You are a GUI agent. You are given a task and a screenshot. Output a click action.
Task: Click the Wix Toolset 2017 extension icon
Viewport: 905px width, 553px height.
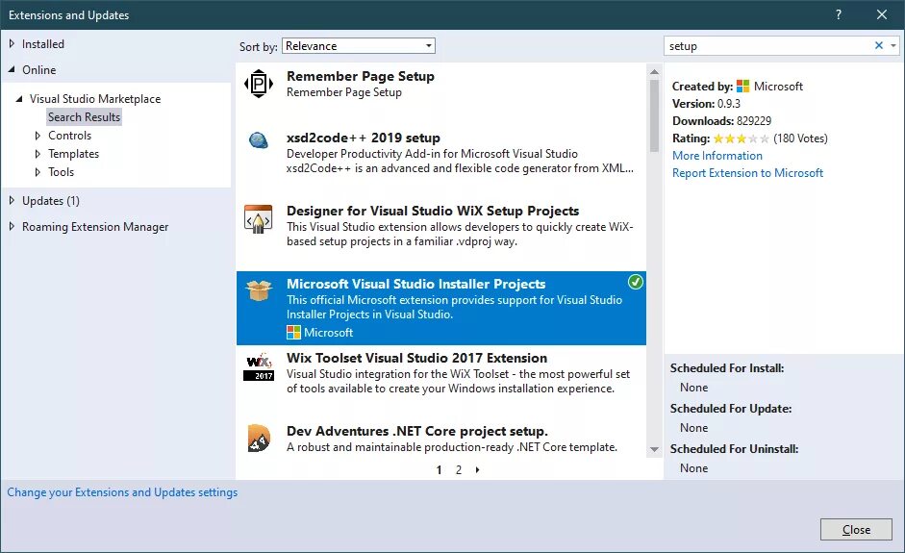click(259, 366)
